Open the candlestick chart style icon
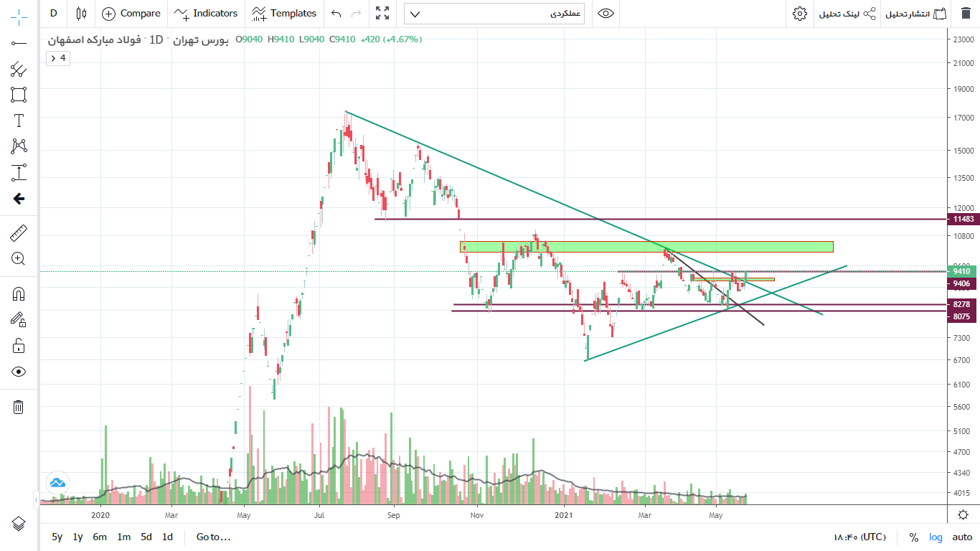This screenshot has width=980, height=551. click(x=81, y=14)
